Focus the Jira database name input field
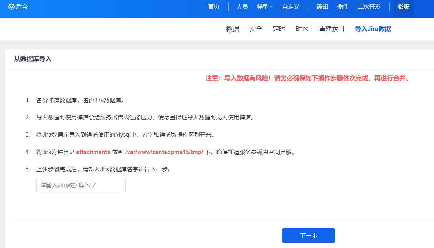This screenshot has height=248, width=434. click(81, 185)
